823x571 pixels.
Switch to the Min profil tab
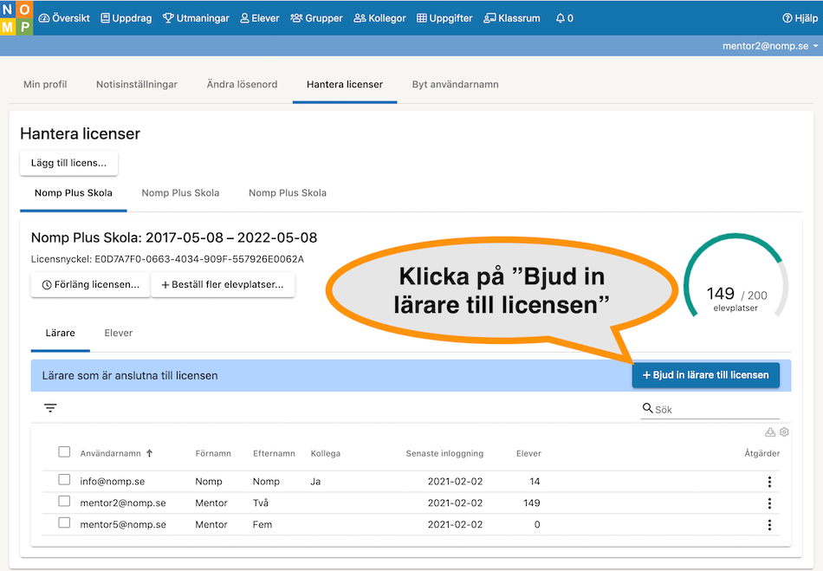[45, 85]
